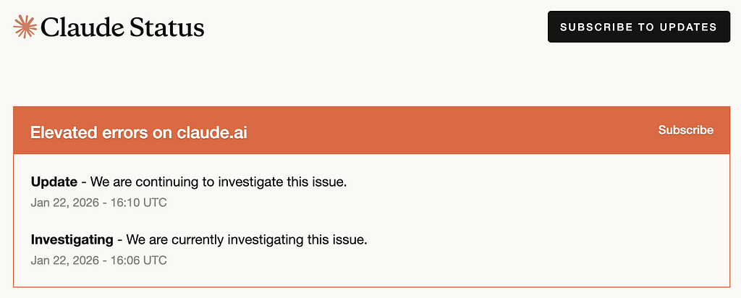Click the bold Update label
Viewport: 741px width, 298px height.
click(x=54, y=182)
